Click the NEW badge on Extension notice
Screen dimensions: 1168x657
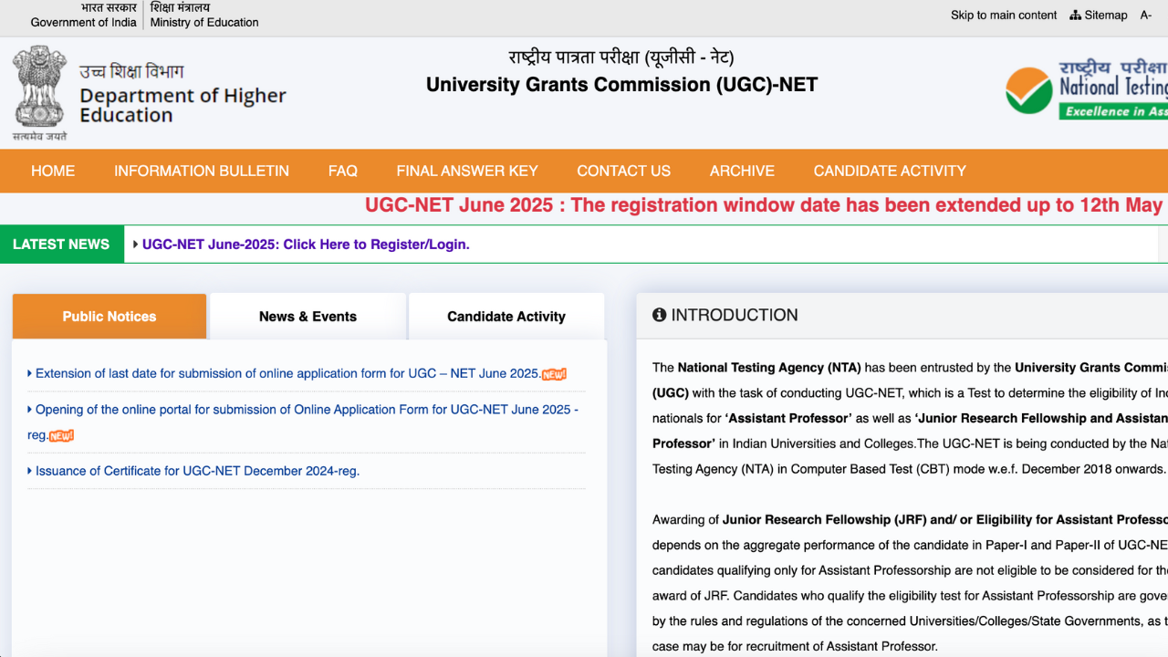point(554,374)
